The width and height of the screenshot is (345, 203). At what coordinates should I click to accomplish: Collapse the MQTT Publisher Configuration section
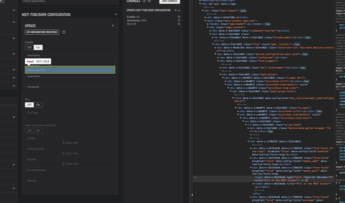click(x=116, y=14)
